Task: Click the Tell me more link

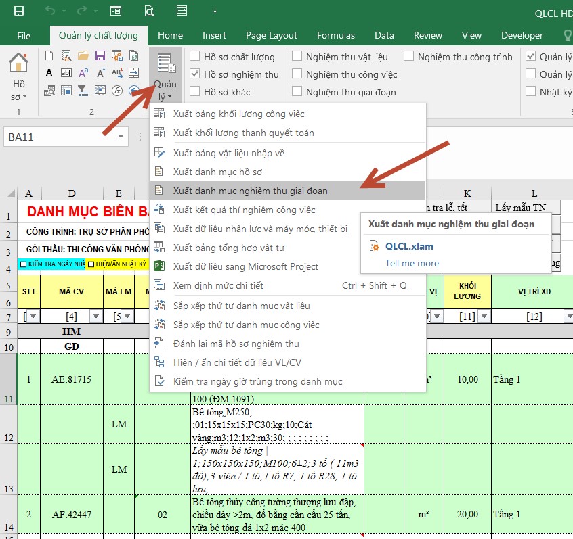Action: coord(412,263)
